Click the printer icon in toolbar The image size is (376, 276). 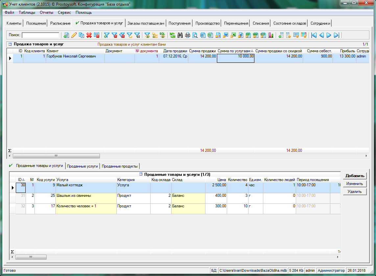187,35
